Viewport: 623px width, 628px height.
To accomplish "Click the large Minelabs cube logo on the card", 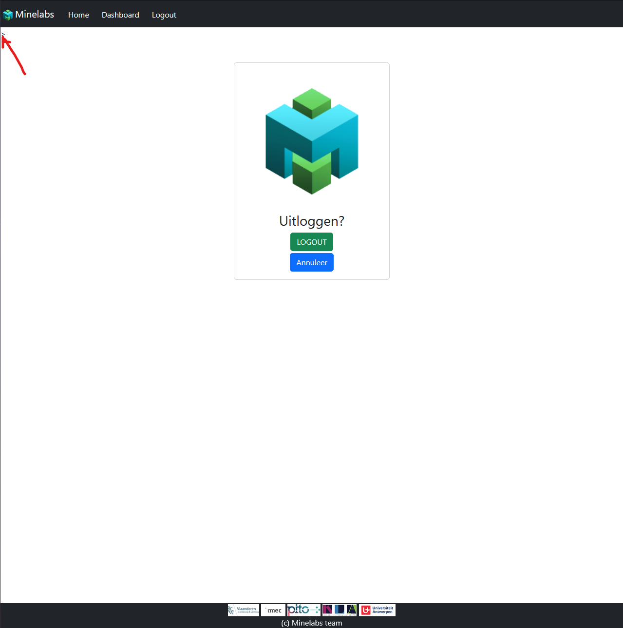I will (x=311, y=141).
